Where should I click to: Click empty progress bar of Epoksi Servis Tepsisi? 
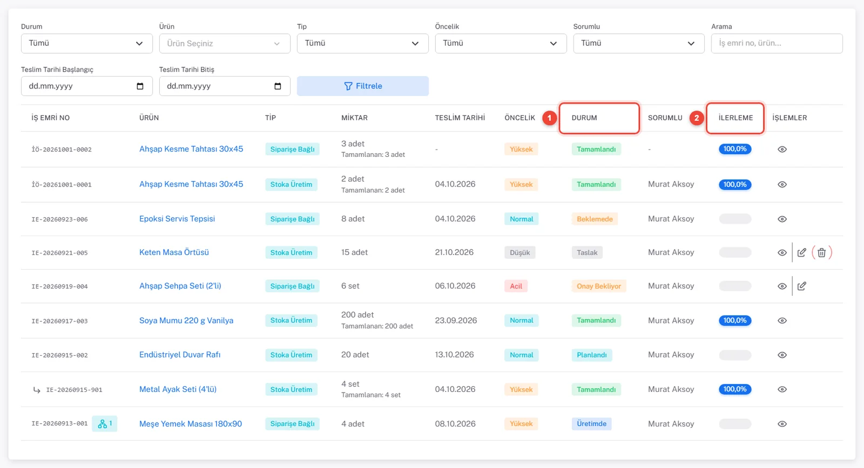[735, 219]
